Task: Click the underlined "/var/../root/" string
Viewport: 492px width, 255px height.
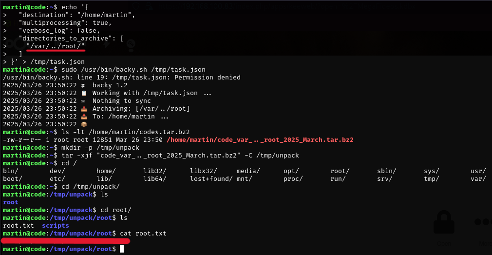Action: 56,46
